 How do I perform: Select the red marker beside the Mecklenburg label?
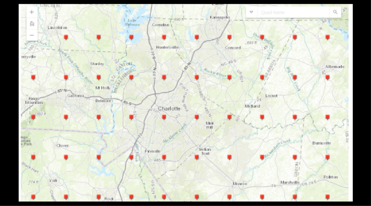131,77
